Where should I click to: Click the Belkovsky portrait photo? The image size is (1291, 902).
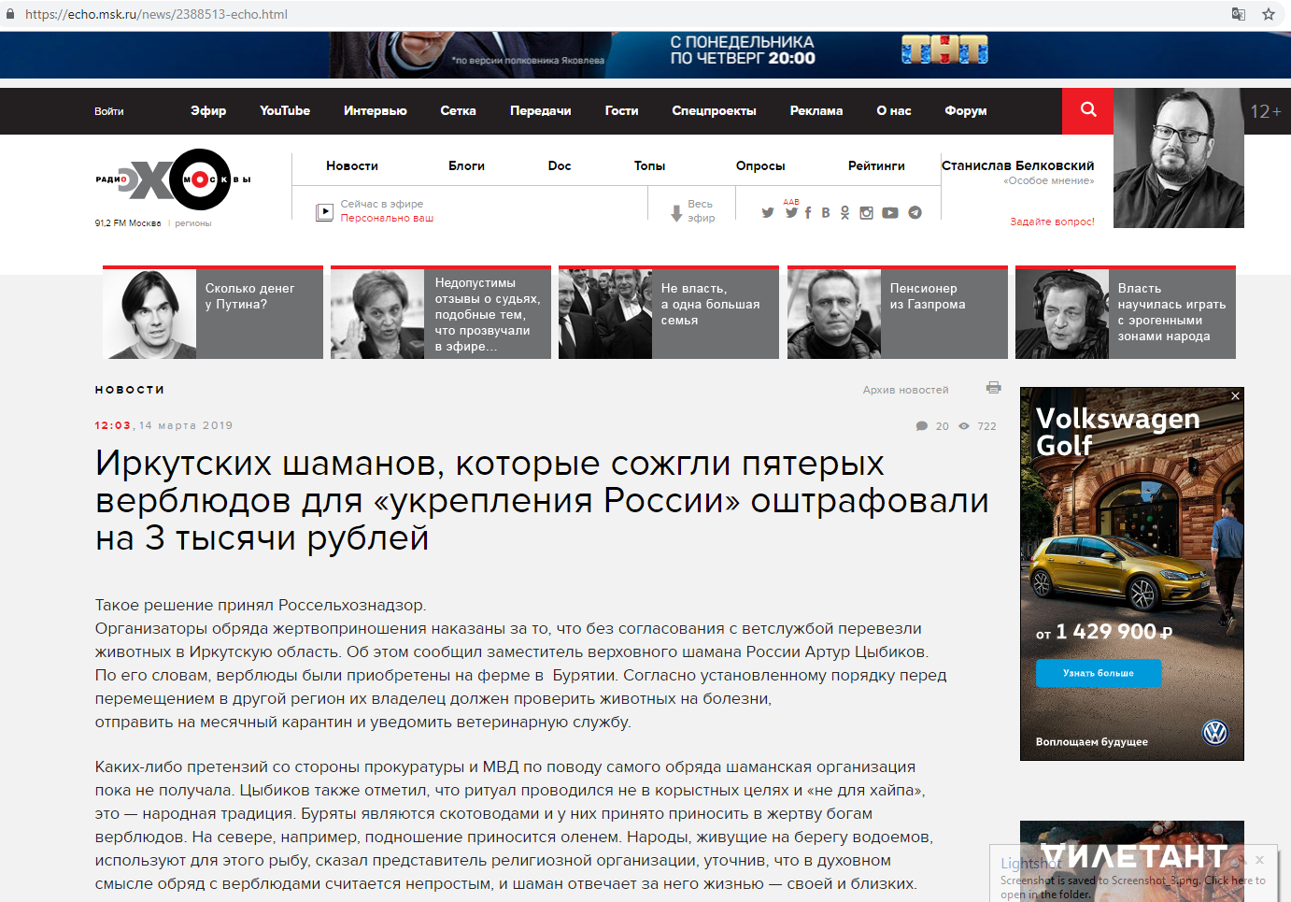pos(1178,158)
